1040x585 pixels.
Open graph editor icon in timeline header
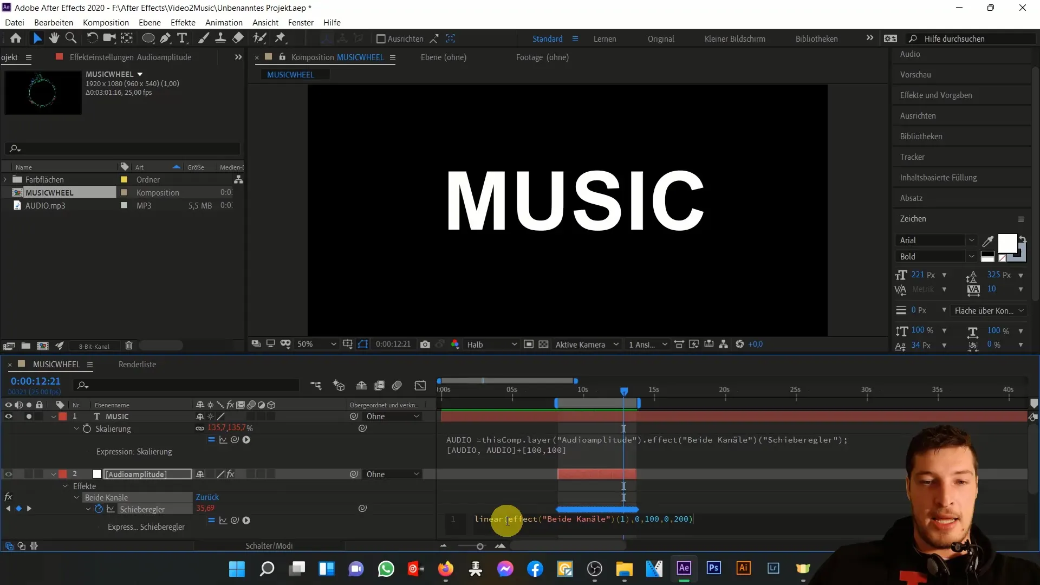click(420, 386)
